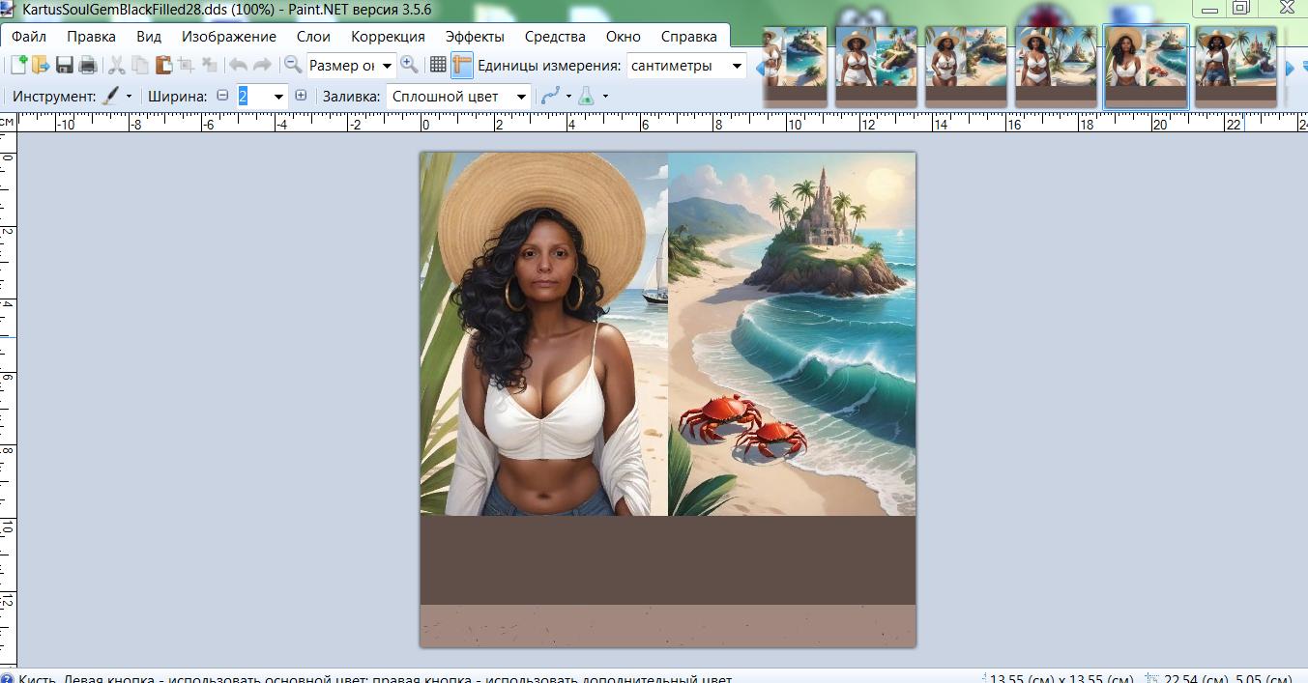1308x683 pixels.
Task: Click the brush width input field
Action: 253,97
